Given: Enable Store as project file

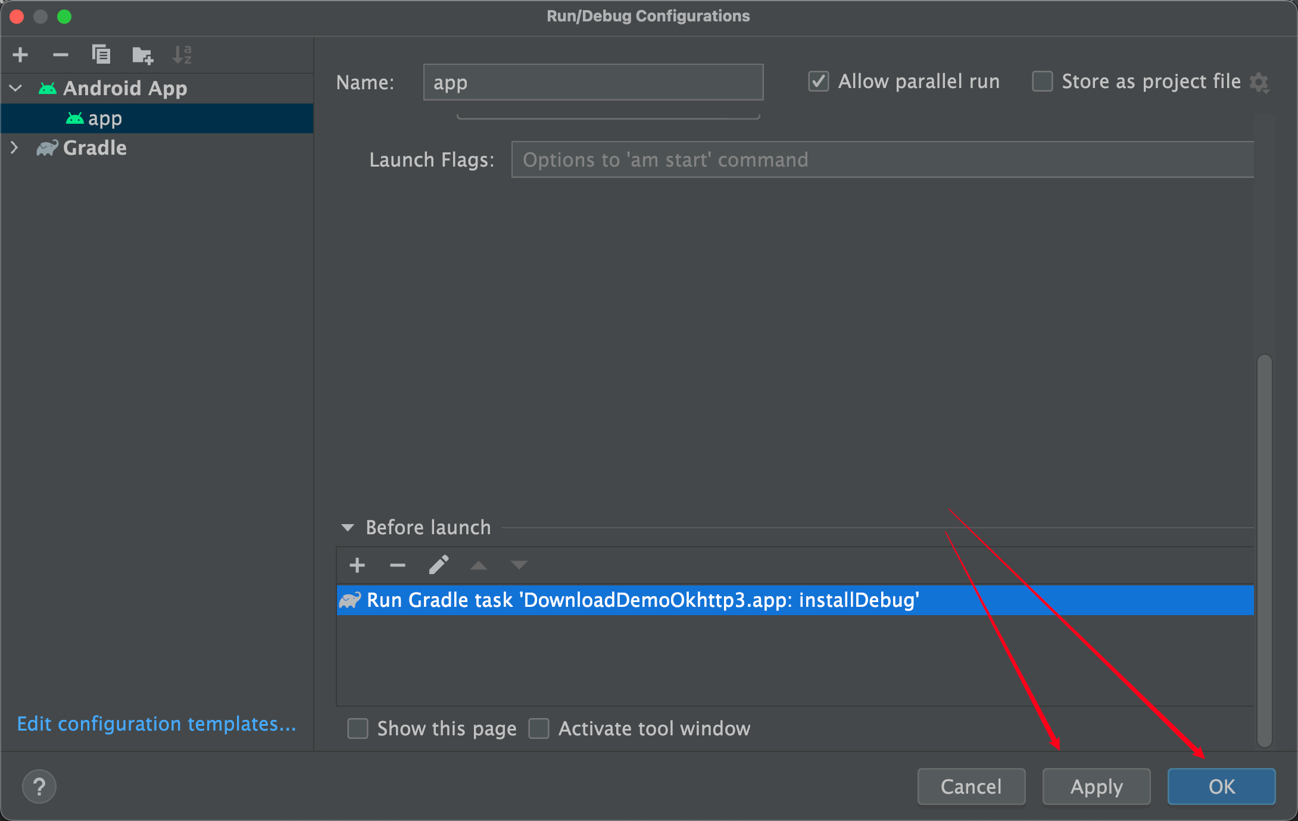Looking at the screenshot, I should pos(1043,82).
